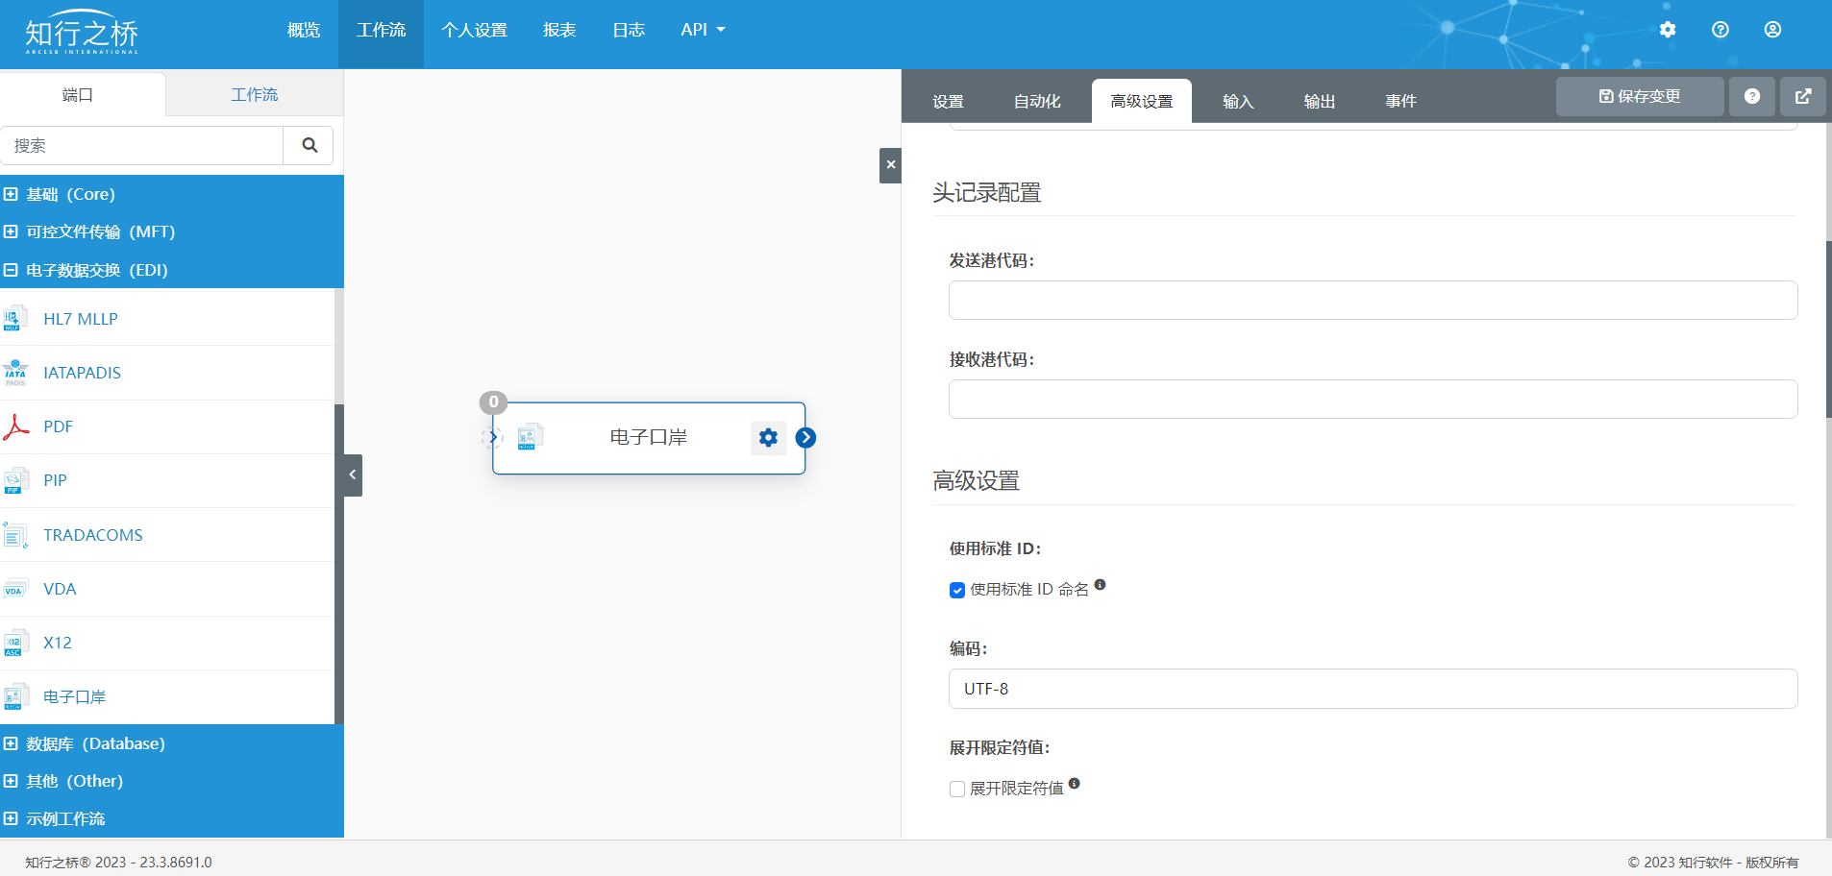
Task: Open the user account icon
Action: tap(1772, 30)
